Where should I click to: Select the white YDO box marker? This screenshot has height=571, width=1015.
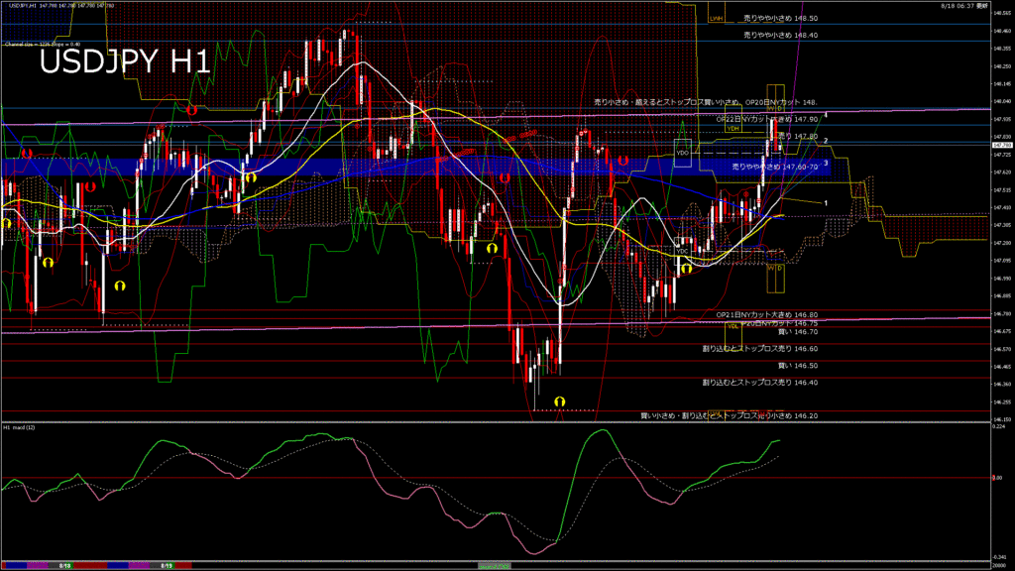tap(682, 154)
